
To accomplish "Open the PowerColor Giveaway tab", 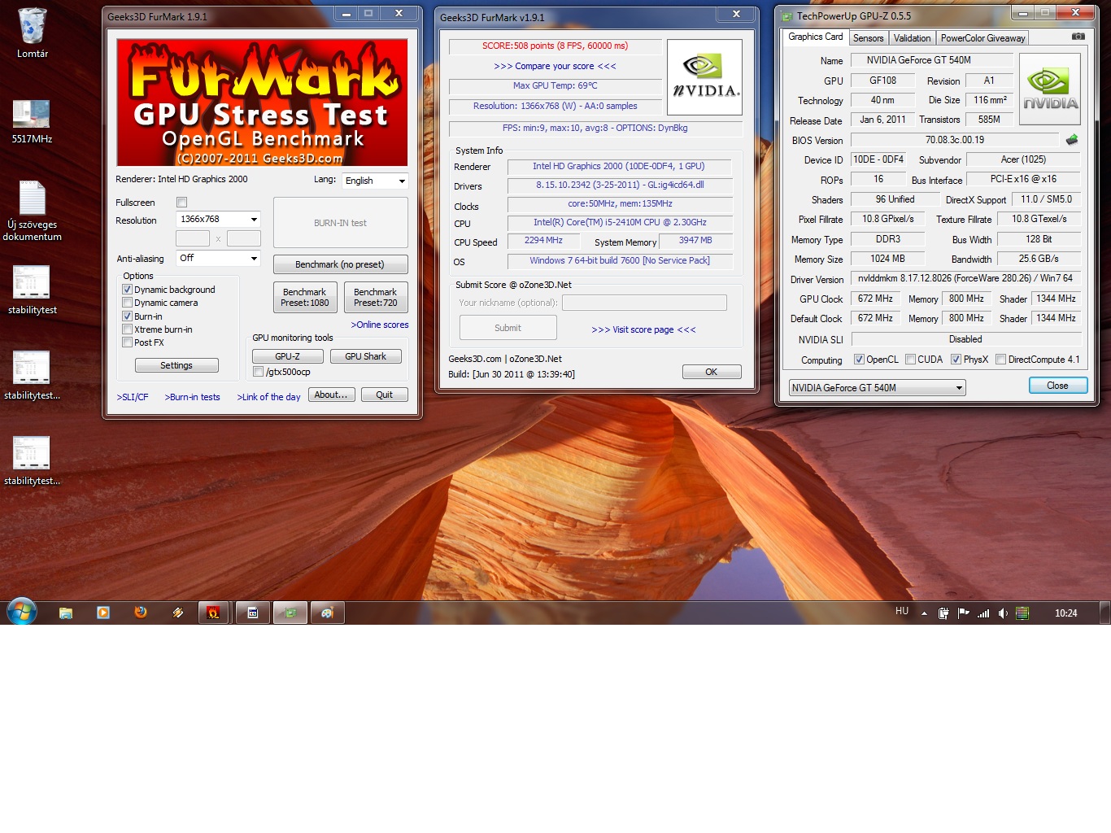I will [x=982, y=38].
